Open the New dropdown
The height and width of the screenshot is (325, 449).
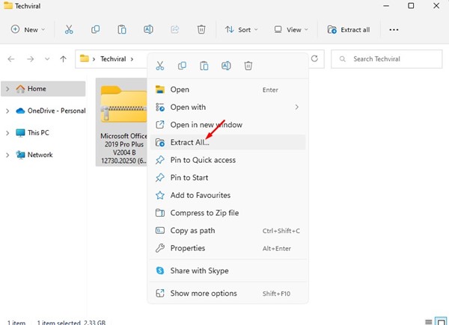click(28, 29)
